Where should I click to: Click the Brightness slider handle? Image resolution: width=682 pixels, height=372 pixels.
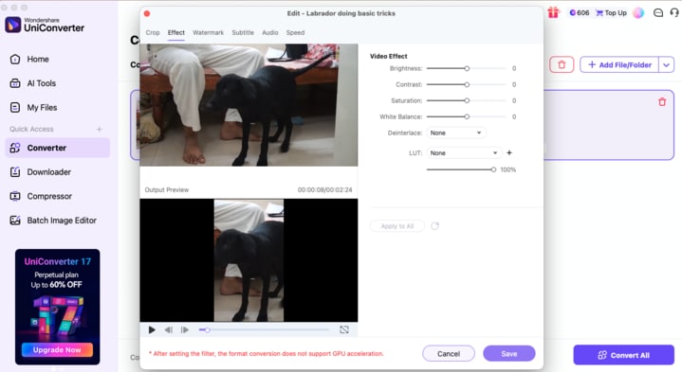[467, 68]
